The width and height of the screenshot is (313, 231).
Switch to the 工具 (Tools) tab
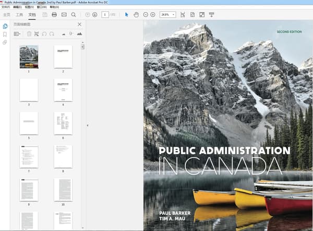(19, 15)
